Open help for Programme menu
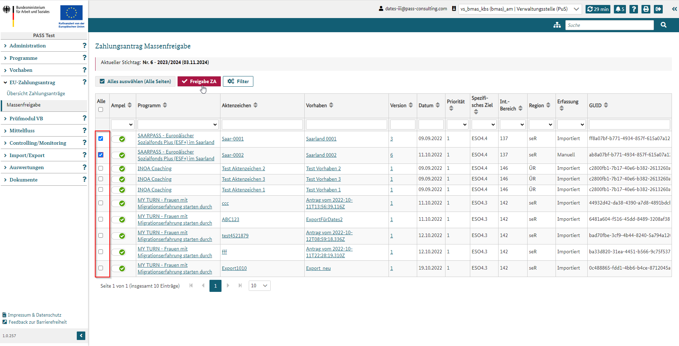679x346 pixels. [x=84, y=58]
